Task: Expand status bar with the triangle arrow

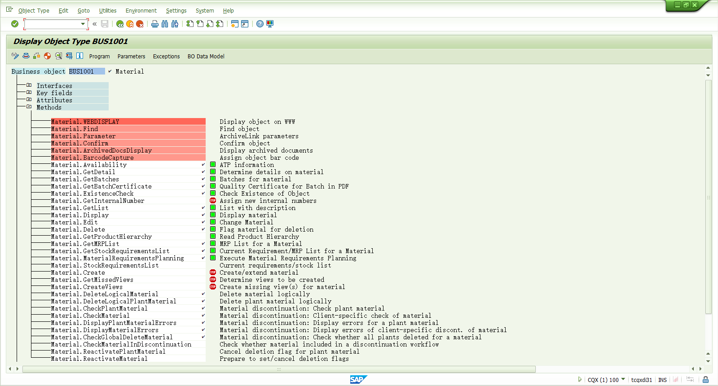Action: pyautogui.click(x=580, y=379)
